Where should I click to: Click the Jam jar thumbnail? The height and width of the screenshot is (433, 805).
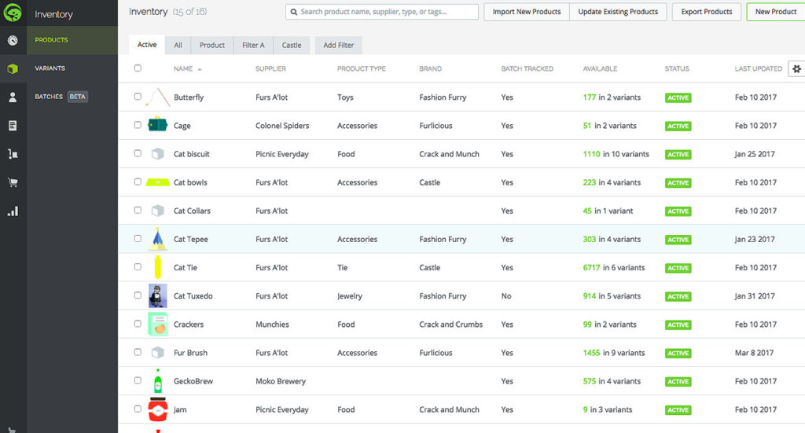[x=157, y=409]
